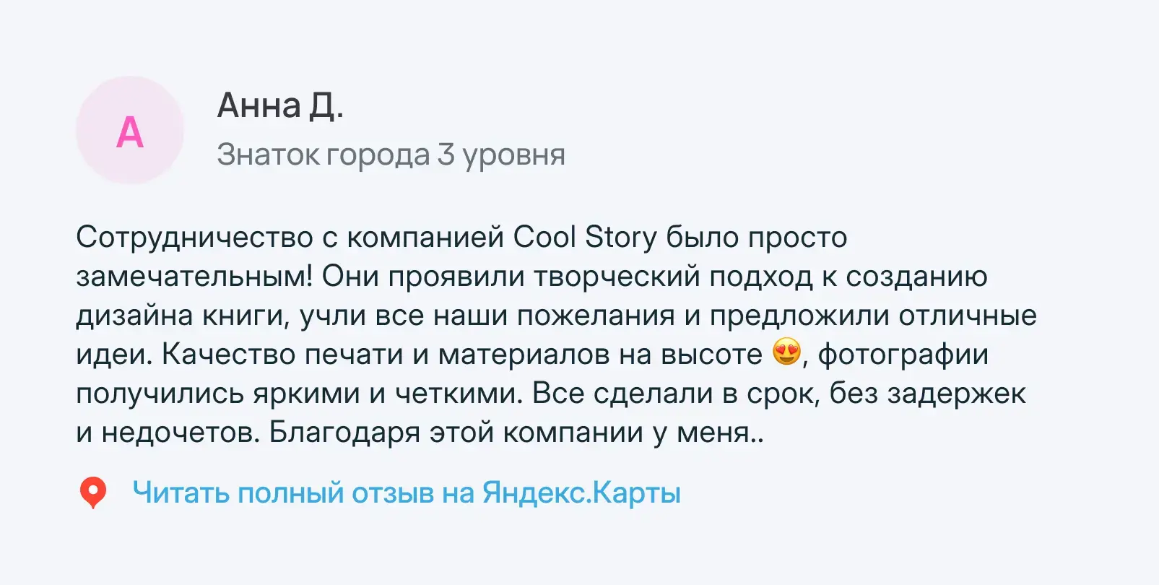1159x585 pixels.
Task: Click the phrase без задержек
Action: click(x=927, y=394)
